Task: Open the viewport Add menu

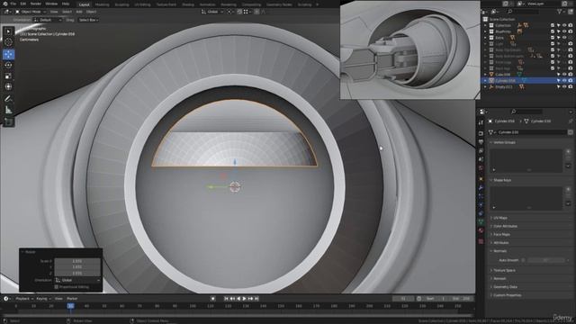Action: click(x=79, y=12)
